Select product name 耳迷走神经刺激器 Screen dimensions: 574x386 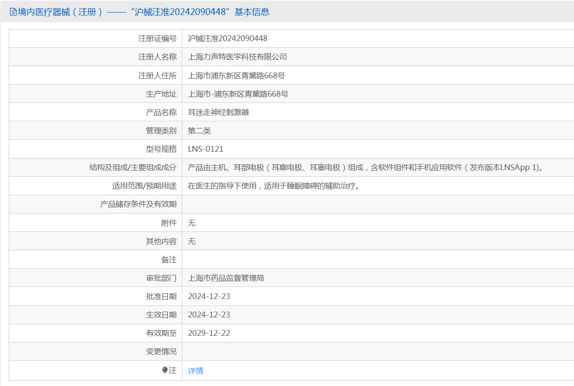pos(218,113)
